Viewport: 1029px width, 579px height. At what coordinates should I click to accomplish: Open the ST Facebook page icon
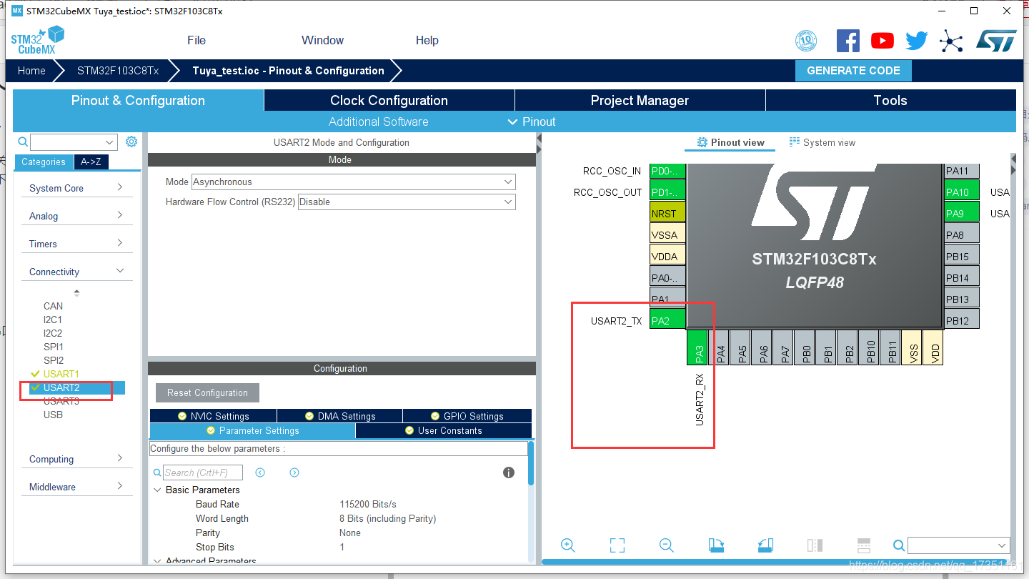point(847,40)
